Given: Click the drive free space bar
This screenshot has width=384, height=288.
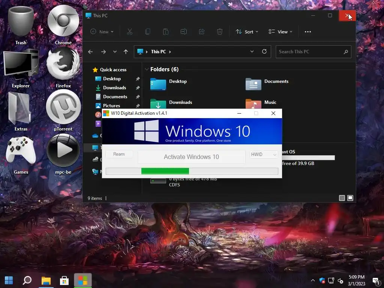Looking at the screenshot, I should pos(308,158).
